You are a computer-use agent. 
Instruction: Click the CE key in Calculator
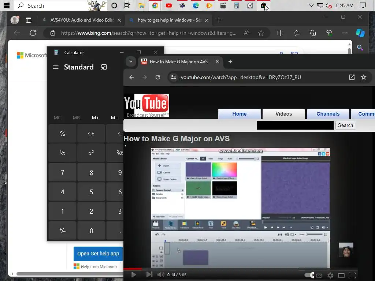(x=91, y=134)
